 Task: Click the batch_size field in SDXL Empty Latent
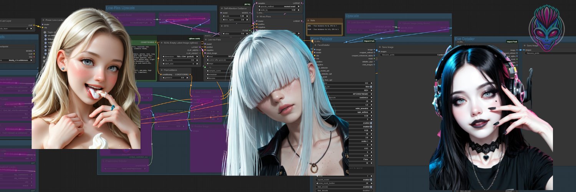pyautogui.click(x=180, y=63)
